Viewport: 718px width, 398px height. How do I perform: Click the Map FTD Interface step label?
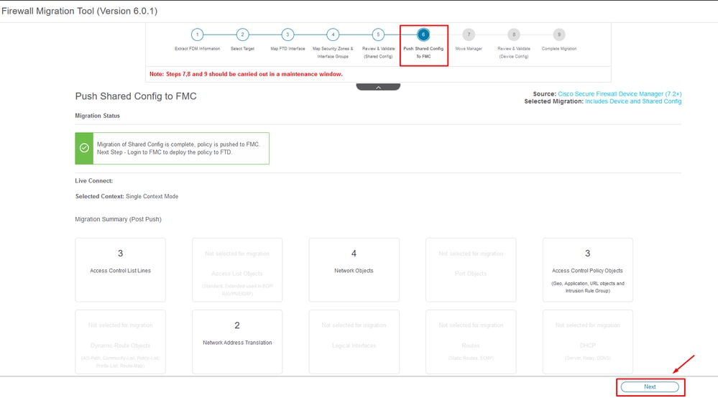(287, 48)
